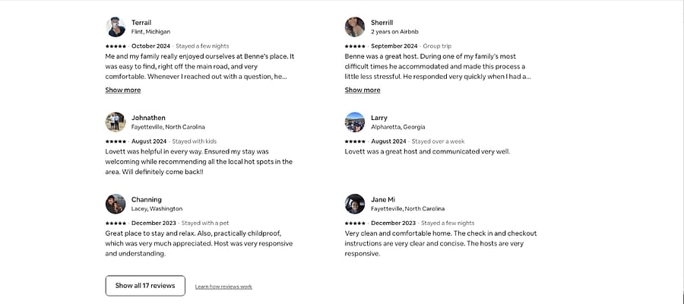Show all 17 reviews

(x=145, y=286)
